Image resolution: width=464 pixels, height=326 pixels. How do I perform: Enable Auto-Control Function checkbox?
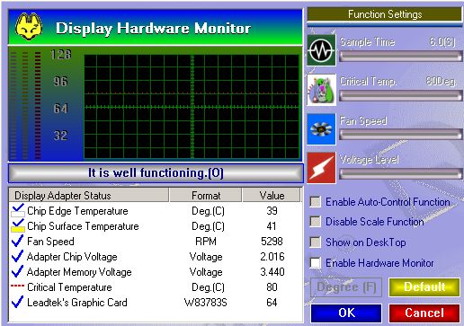pyautogui.click(x=315, y=202)
